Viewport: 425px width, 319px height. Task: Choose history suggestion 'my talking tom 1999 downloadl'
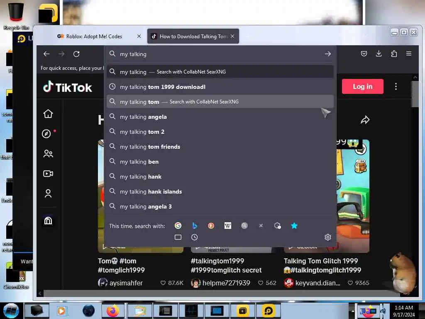pos(220,87)
